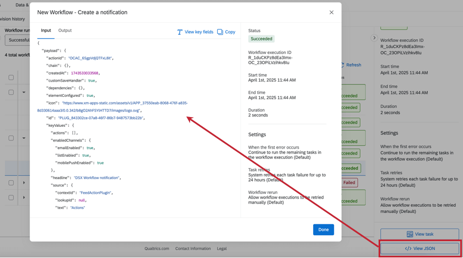Viewport: 463px width, 258px height.
Task: Click the View key fields text icon
Action: tap(180, 32)
